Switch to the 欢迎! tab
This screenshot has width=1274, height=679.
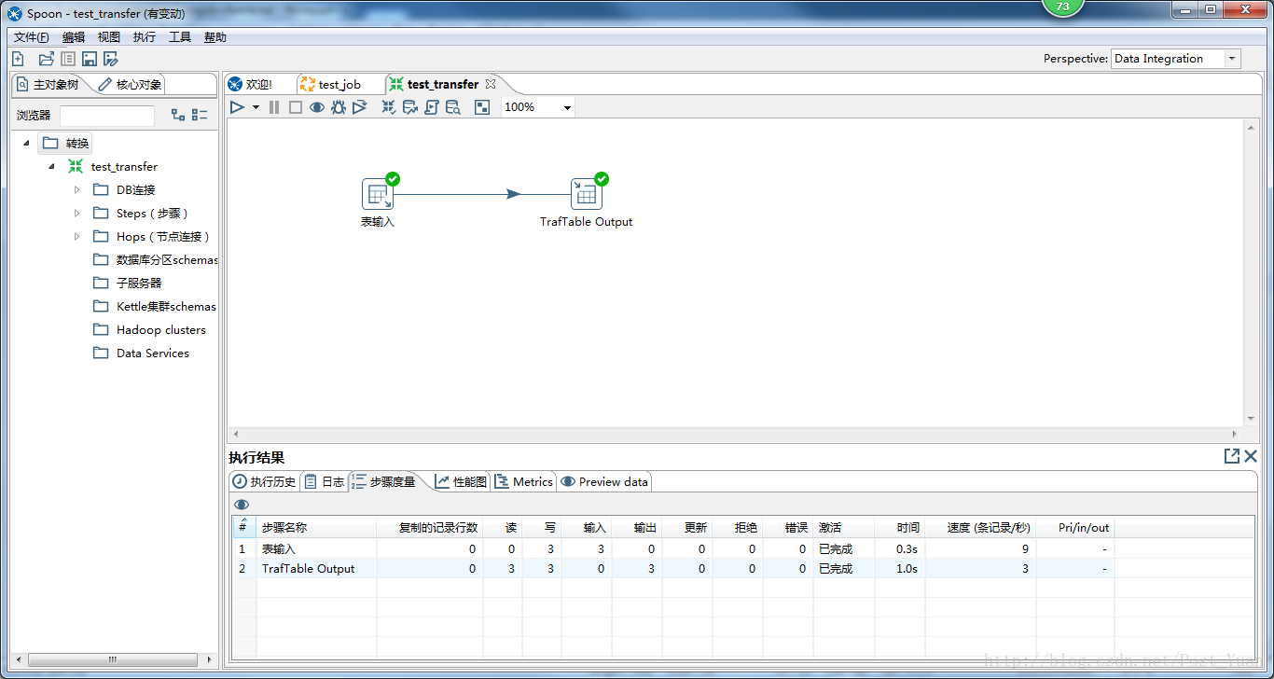[252, 84]
